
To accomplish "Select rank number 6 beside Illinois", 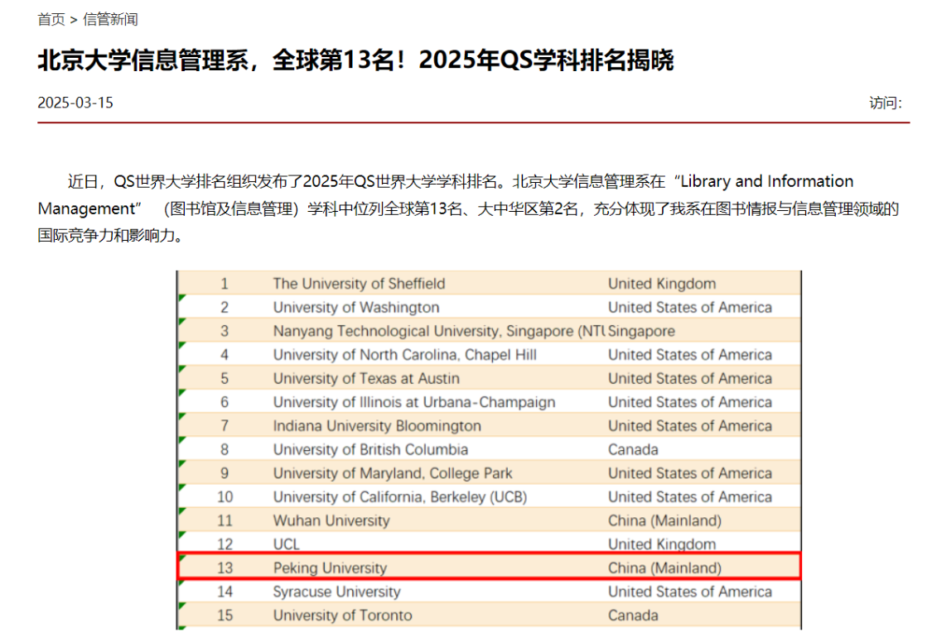I will [x=225, y=402].
